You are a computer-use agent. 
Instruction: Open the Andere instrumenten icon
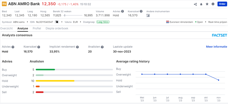(x=148, y=15)
